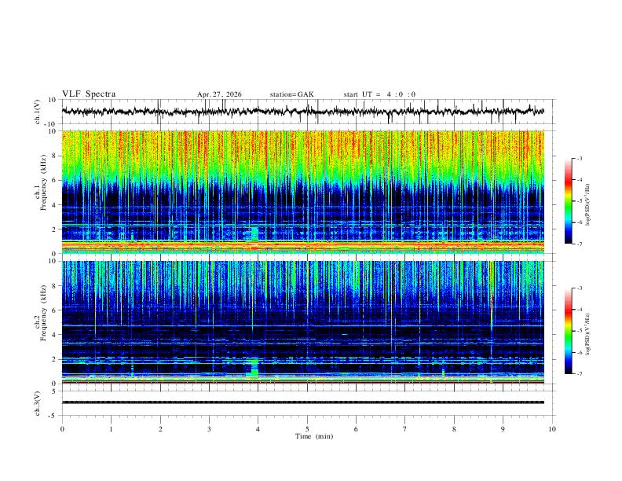The height and width of the screenshot is (481, 622).
Task: Click the -7 label on the ch.2 color bar
Action: click(579, 373)
